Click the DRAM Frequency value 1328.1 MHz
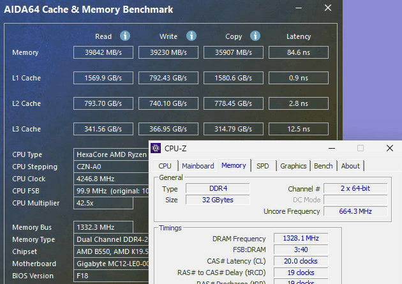The image size is (402, 284). [x=301, y=238]
